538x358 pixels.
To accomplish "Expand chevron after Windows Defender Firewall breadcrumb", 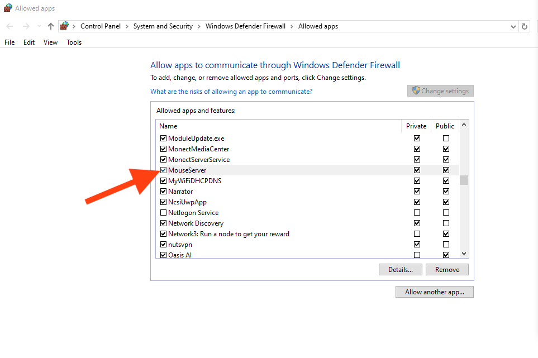I will point(292,26).
